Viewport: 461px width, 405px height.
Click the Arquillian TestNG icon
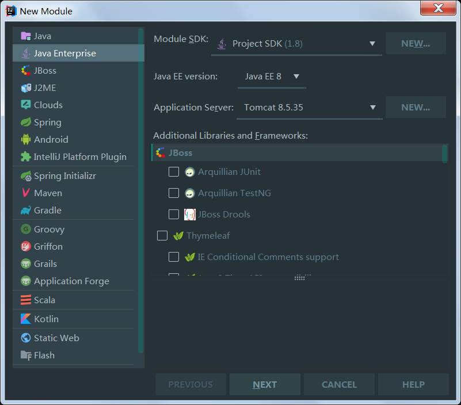pyautogui.click(x=189, y=193)
